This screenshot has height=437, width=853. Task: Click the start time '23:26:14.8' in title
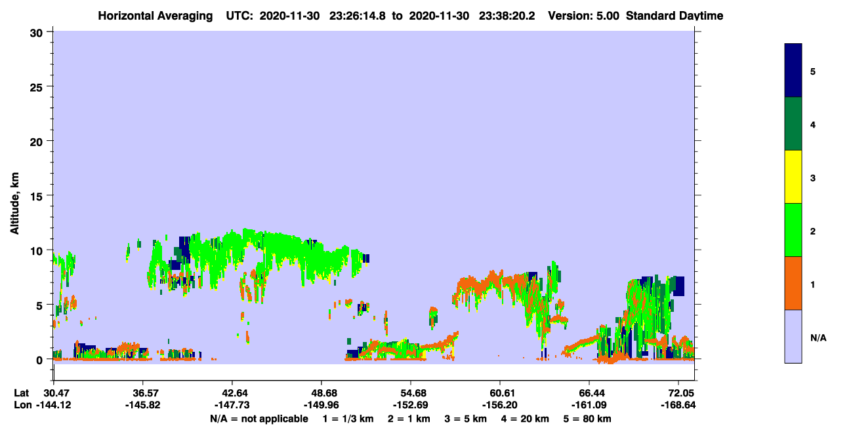point(358,16)
